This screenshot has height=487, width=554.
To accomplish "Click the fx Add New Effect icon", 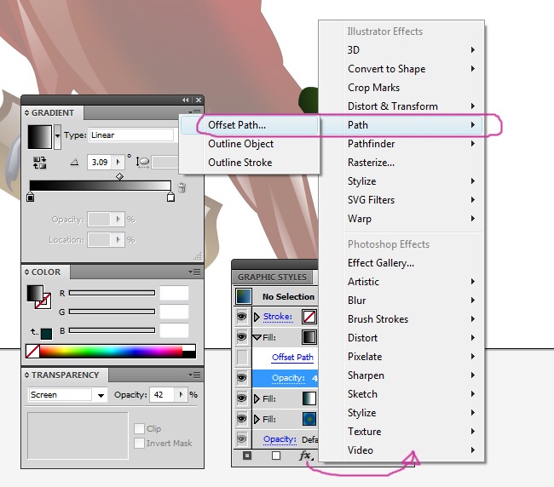I will (304, 456).
